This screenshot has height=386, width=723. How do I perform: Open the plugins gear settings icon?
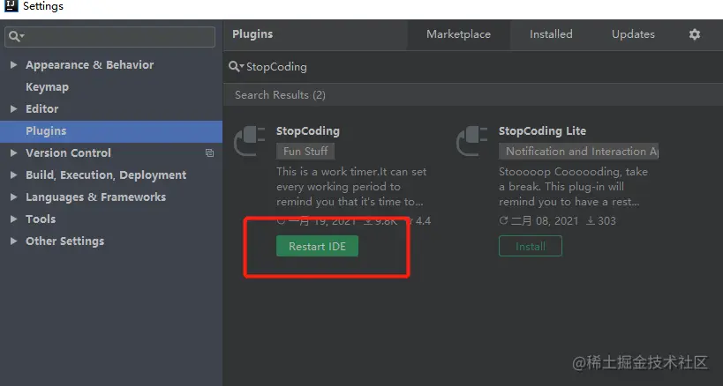(695, 34)
